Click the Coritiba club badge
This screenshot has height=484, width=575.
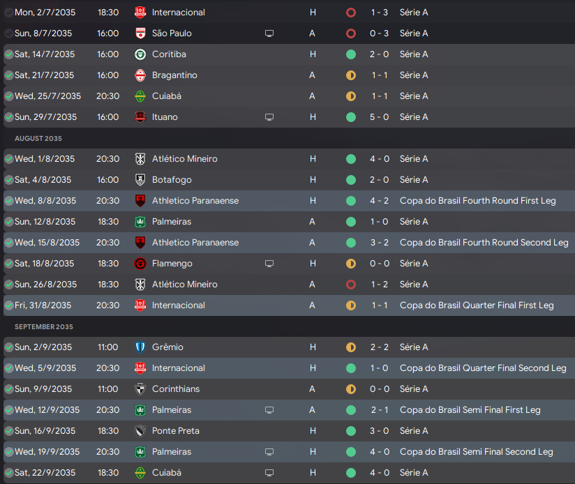pos(140,54)
